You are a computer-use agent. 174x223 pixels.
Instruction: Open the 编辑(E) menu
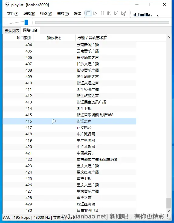[29, 14]
